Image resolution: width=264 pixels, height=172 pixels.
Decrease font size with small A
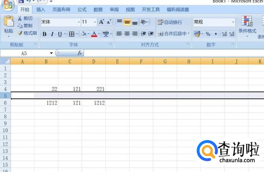point(109,22)
